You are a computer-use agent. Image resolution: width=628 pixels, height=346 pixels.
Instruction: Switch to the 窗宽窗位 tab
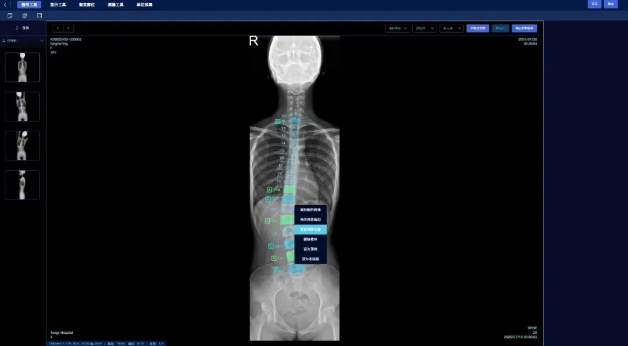(87, 5)
